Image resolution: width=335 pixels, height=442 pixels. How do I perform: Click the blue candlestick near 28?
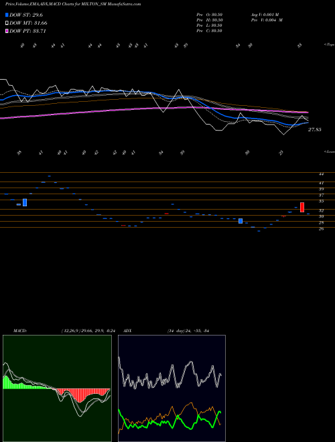[x=241, y=221]
